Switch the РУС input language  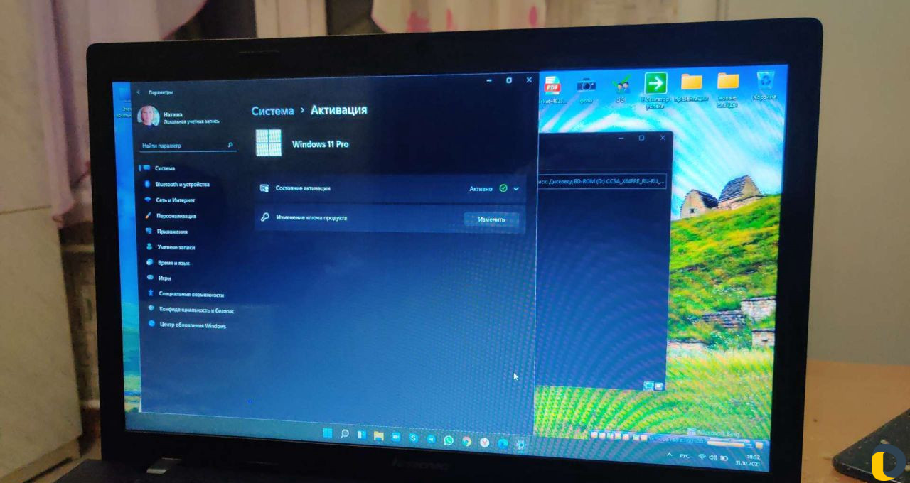685,456
